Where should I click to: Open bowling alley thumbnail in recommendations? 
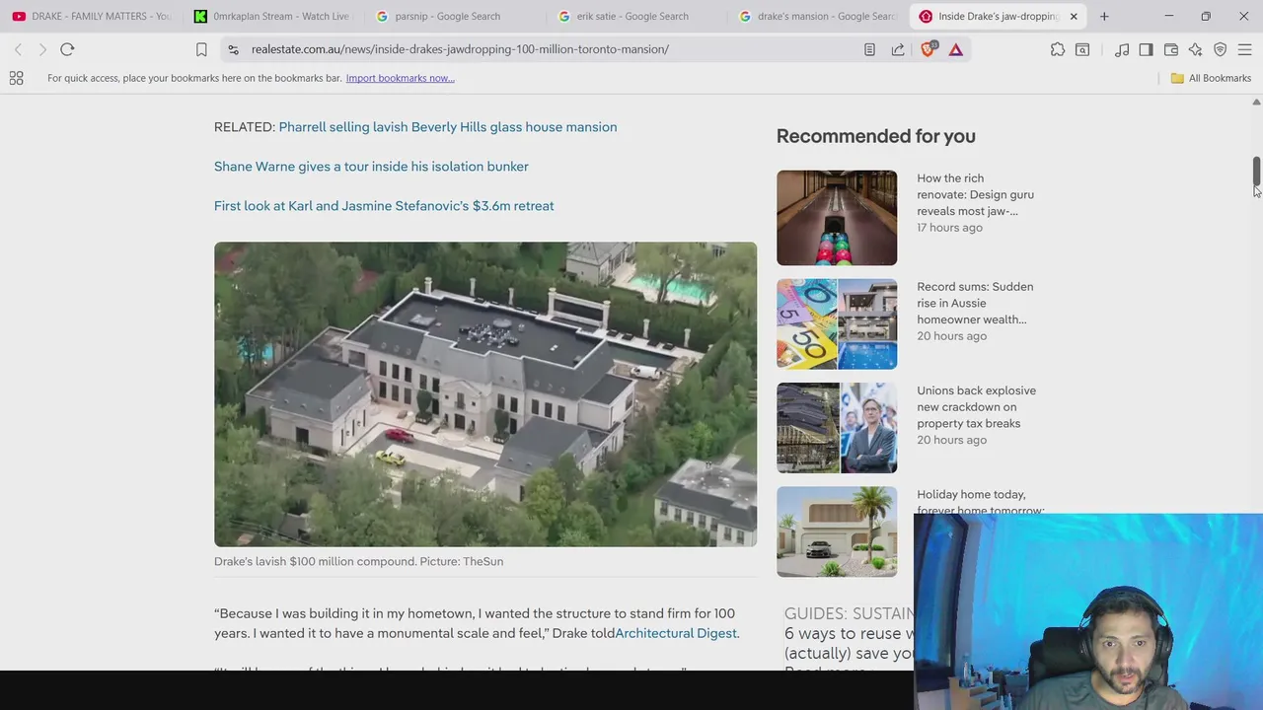[837, 218]
